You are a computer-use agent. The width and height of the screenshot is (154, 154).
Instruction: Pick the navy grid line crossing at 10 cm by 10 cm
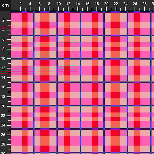point(57,59)
